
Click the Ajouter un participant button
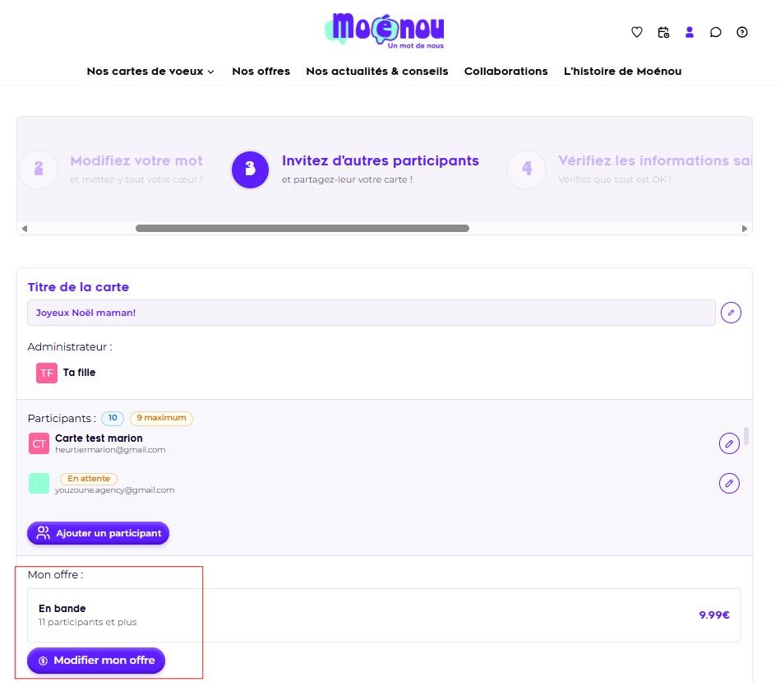[98, 533]
